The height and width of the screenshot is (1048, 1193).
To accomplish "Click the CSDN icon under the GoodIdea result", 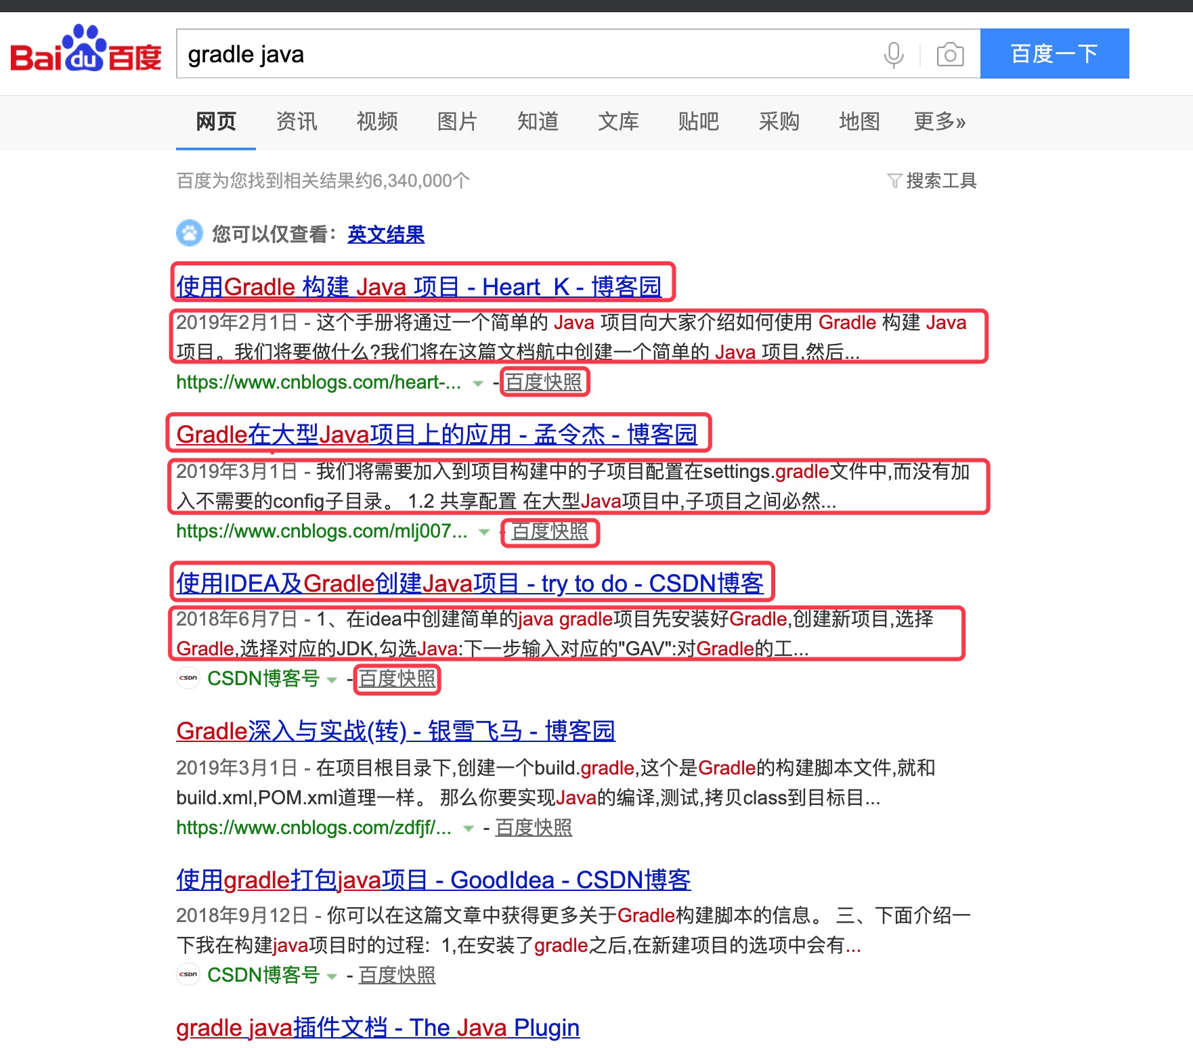I will point(188,974).
